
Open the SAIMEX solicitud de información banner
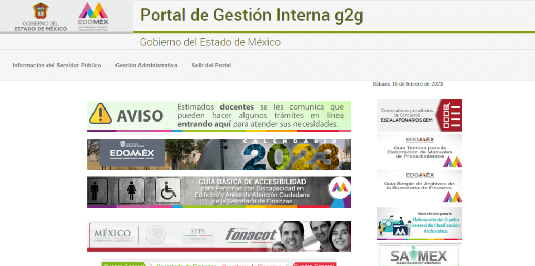click(x=419, y=255)
